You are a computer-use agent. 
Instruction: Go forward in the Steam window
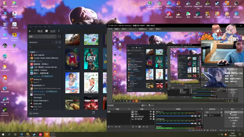(34, 31)
